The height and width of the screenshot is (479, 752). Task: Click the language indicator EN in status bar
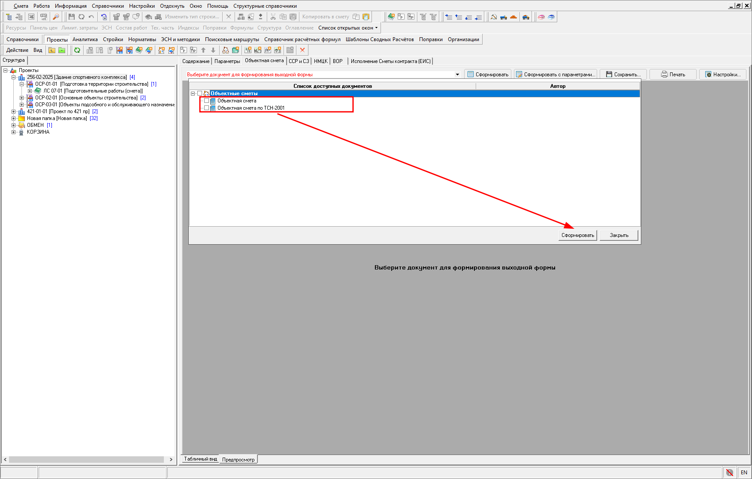pos(744,472)
